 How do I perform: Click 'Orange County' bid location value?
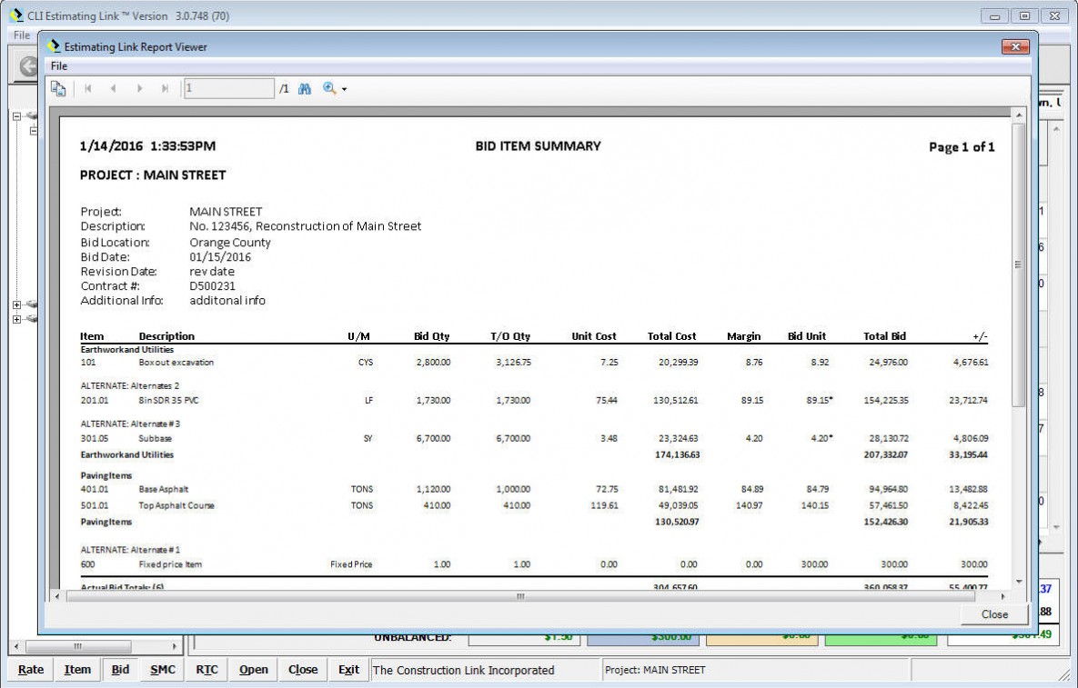pyautogui.click(x=229, y=243)
